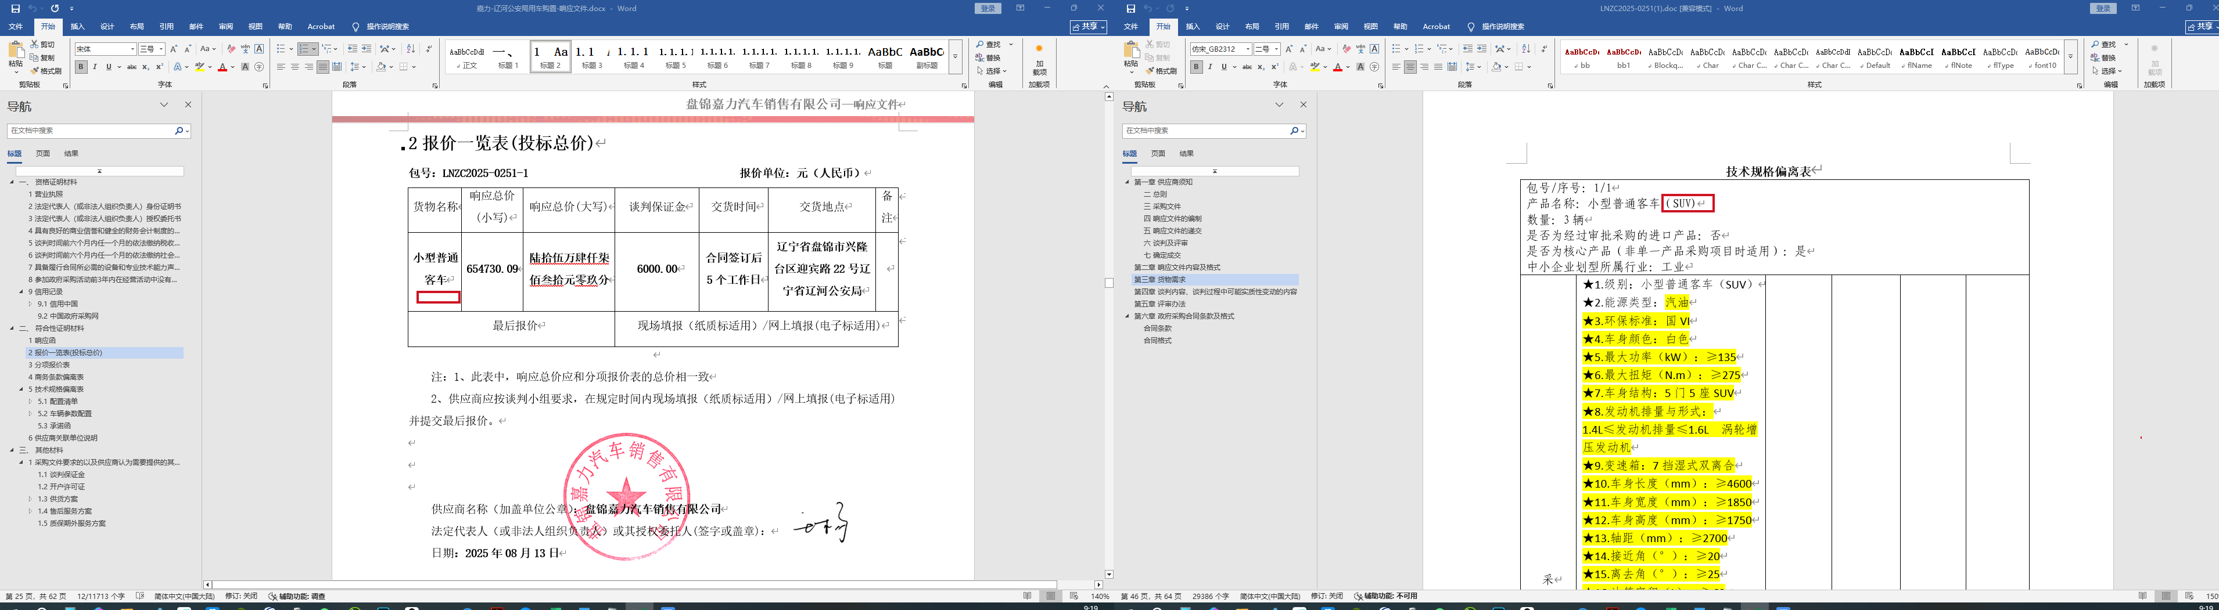Close the navigation pane in the right window
Image resolution: width=2219 pixels, height=610 pixels.
(1304, 105)
